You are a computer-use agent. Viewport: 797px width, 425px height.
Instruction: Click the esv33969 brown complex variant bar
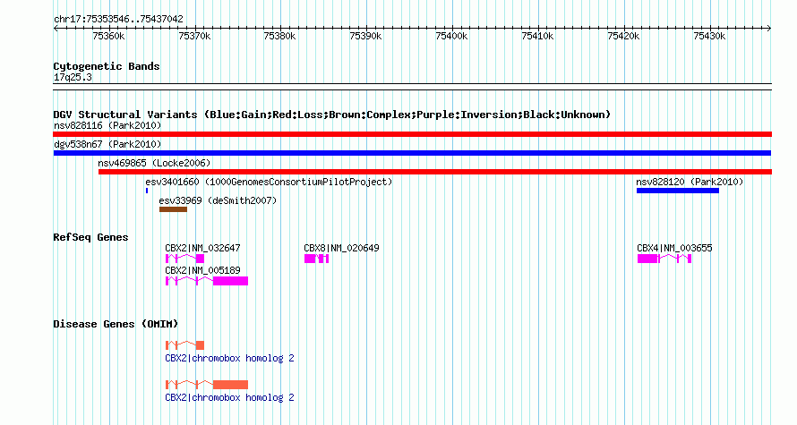tap(173, 209)
